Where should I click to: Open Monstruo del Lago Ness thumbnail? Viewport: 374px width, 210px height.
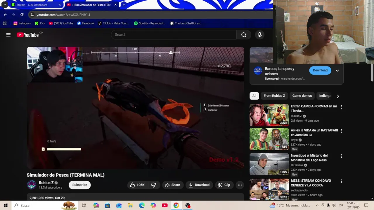(269, 164)
